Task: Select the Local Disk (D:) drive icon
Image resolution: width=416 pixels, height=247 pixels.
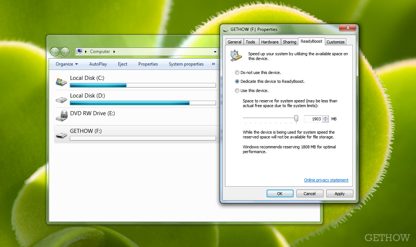Action: (x=61, y=99)
